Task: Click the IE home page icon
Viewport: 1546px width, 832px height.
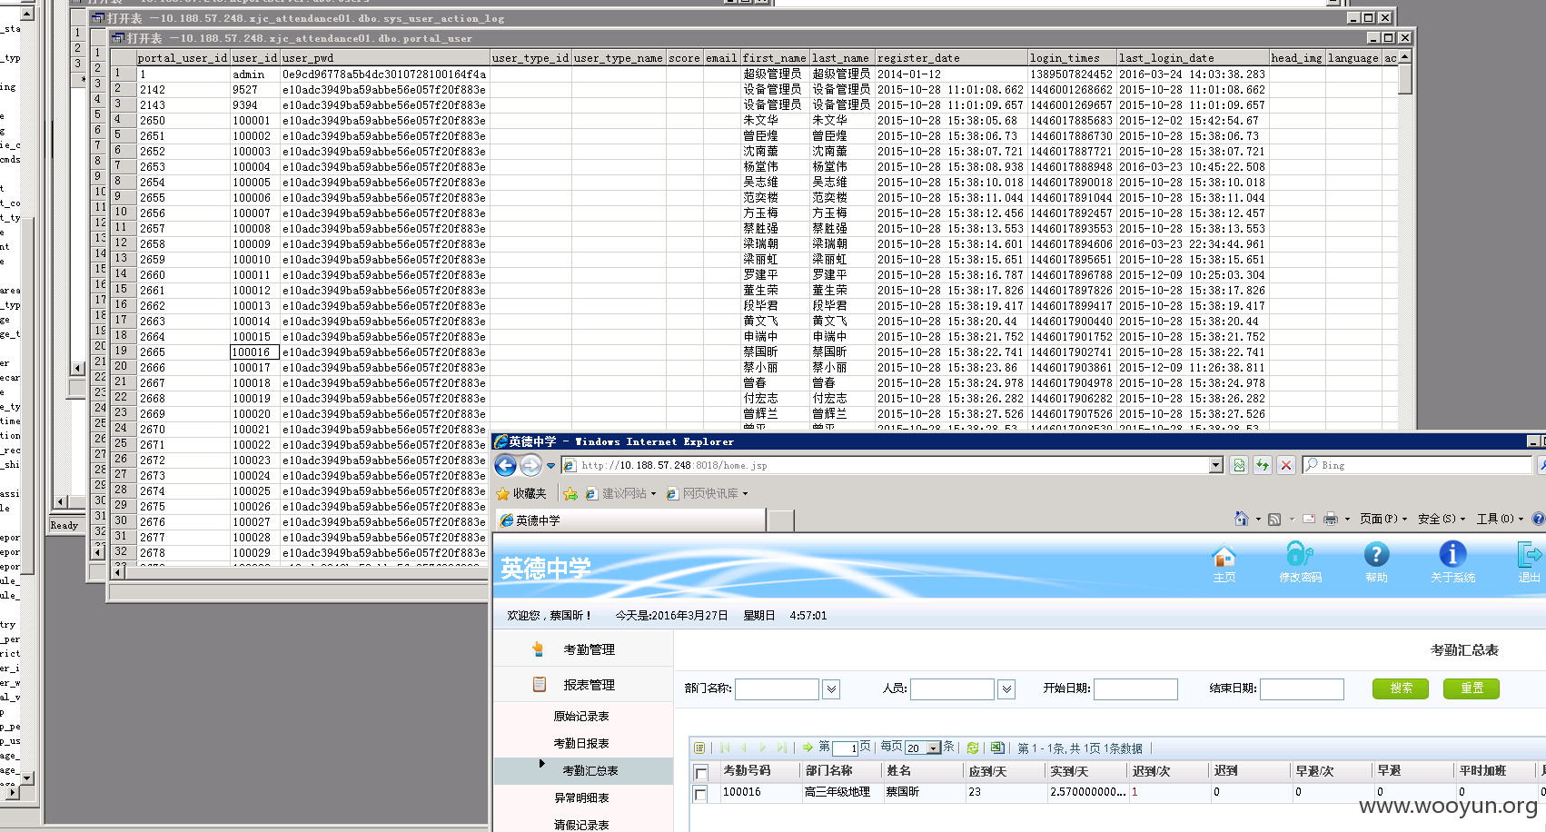Action: click(1242, 519)
